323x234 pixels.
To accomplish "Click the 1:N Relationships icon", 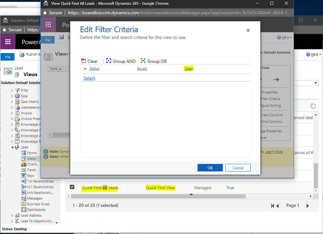I will pos(24,181).
